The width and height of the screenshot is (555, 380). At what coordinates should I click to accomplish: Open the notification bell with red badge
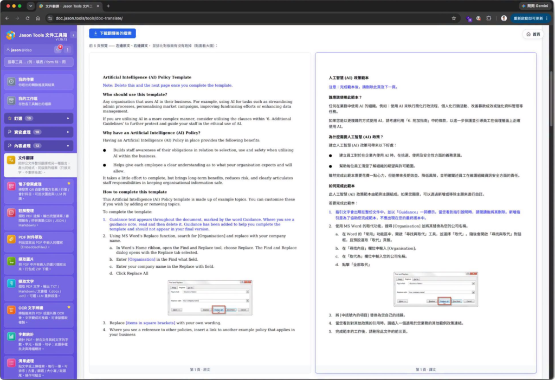pos(58,49)
